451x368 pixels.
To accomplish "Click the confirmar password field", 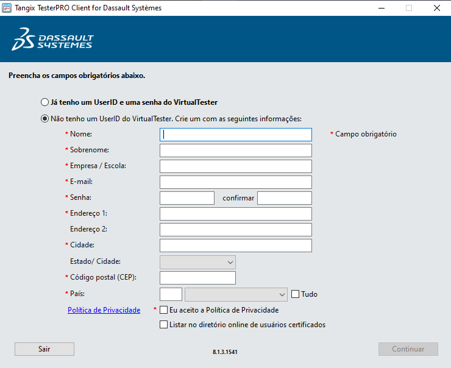I will pos(285,198).
